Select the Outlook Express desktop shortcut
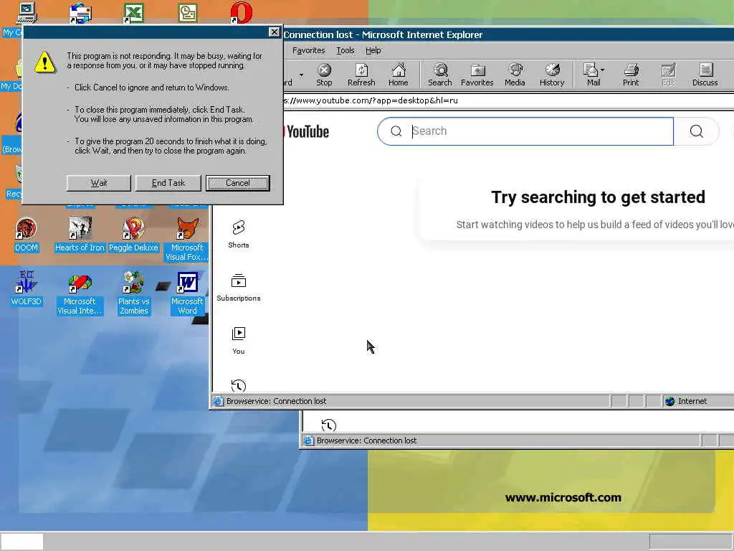Screen dimensions: 734x551 tap(80, 13)
